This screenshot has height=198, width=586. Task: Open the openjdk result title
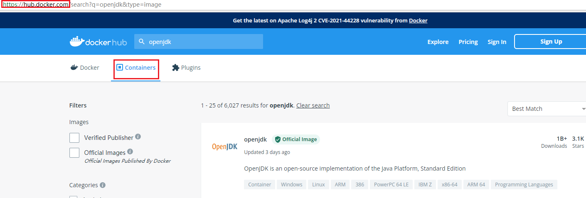click(256, 139)
